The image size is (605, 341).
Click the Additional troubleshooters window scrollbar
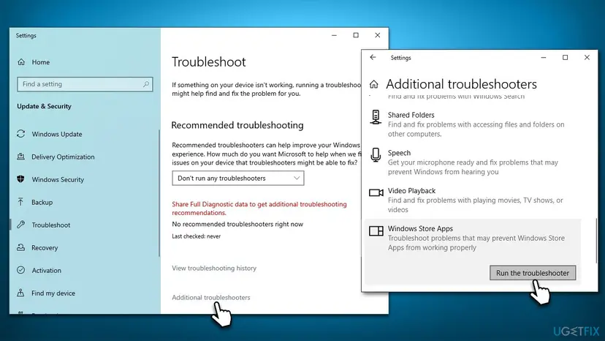point(596,241)
